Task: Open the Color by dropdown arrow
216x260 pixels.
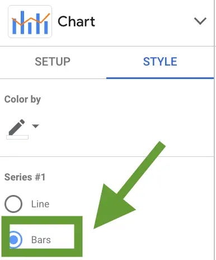Action: click(x=35, y=126)
